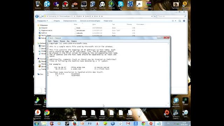Open the WinRAR archive desktop icon

[148, 5]
